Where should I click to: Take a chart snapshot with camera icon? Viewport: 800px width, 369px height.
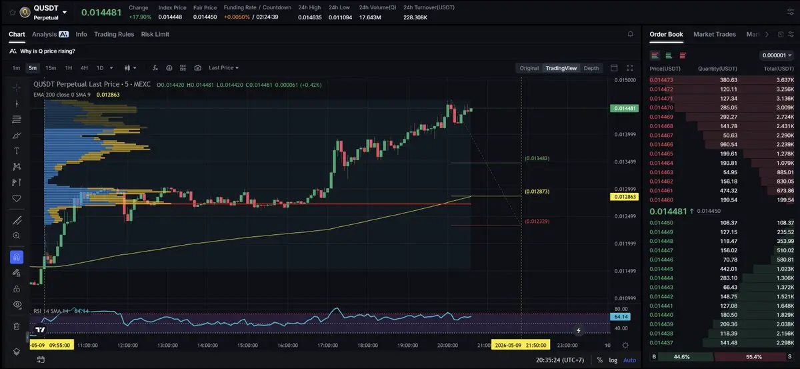[198, 68]
